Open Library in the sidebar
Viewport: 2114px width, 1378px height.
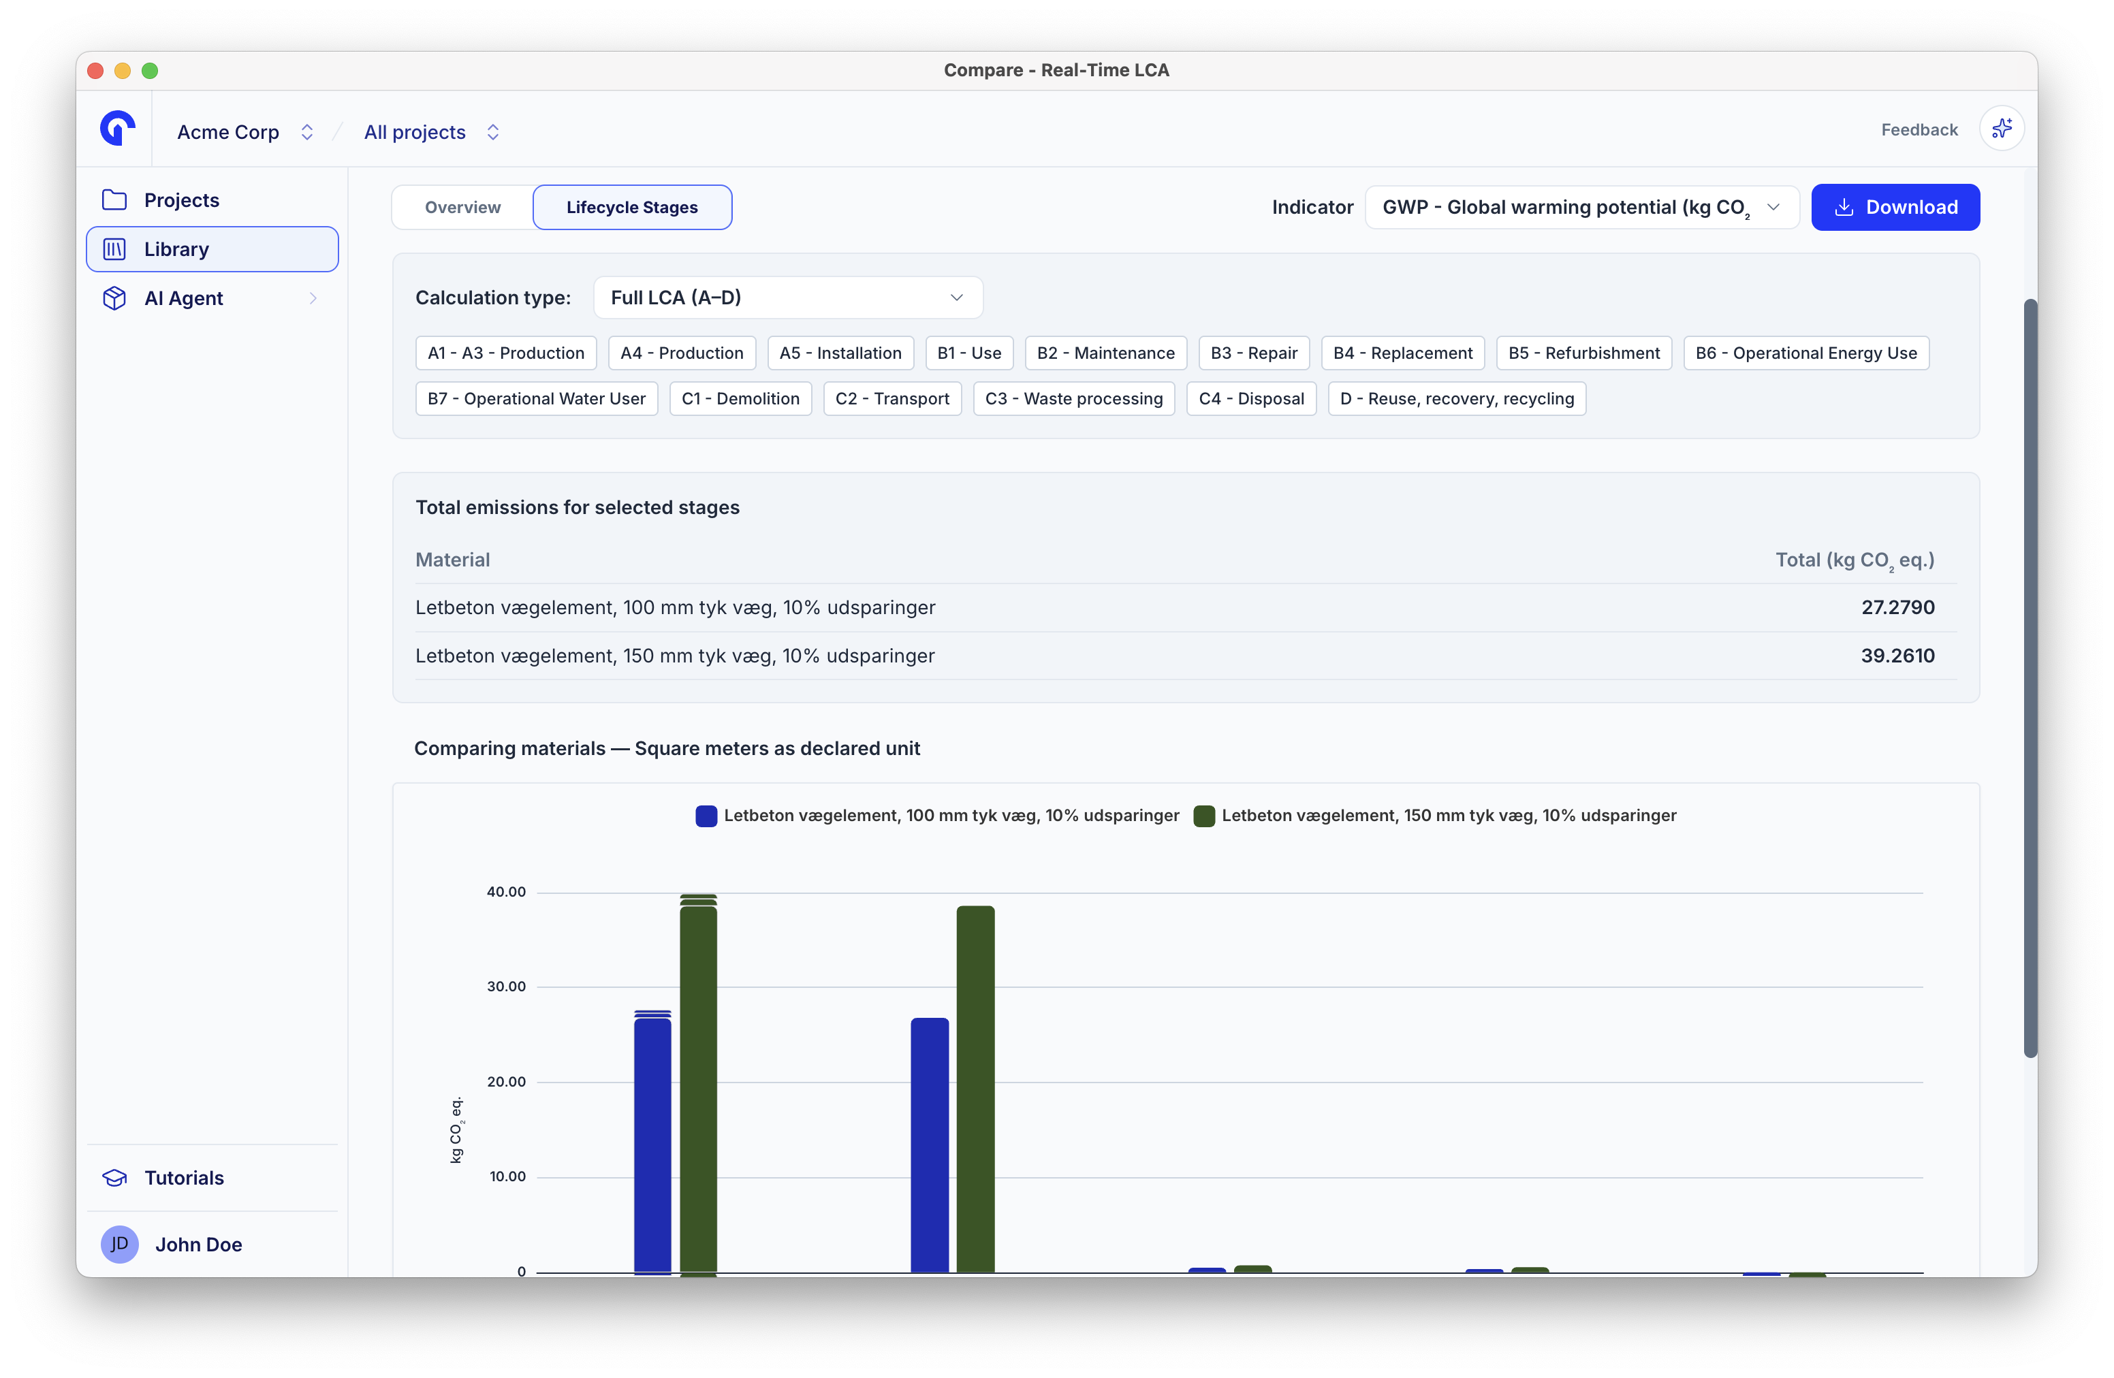tap(212, 249)
